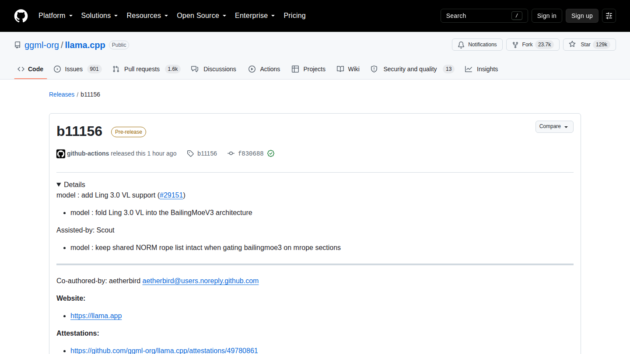Open the aetherbird noreply email link
The height and width of the screenshot is (354, 630).
click(200, 281)
